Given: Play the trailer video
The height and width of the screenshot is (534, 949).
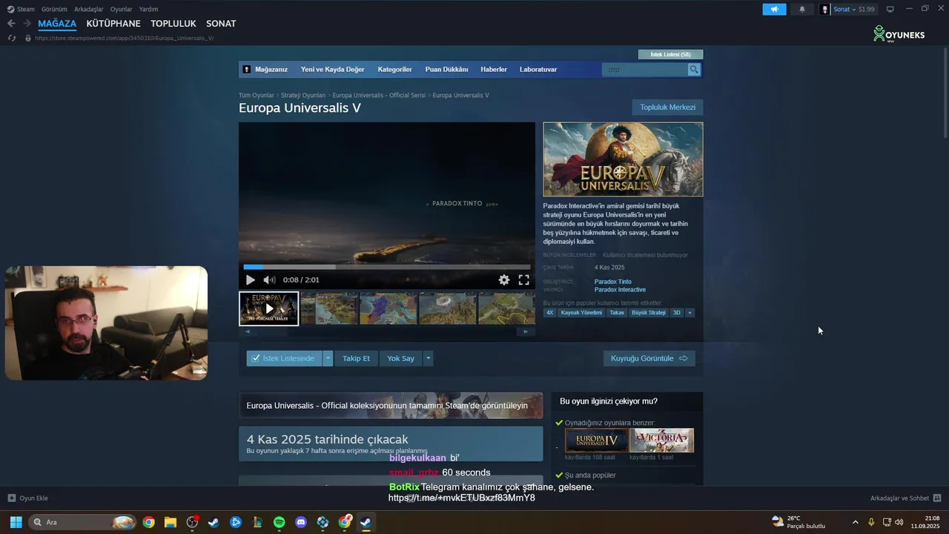Looking at the screenshot, I should tap(250, 280).
